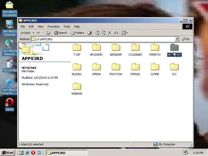Viewport: 208px width, 156px height.
Task: Open the Back history dropdown arrow
Action: coord(34,33)
